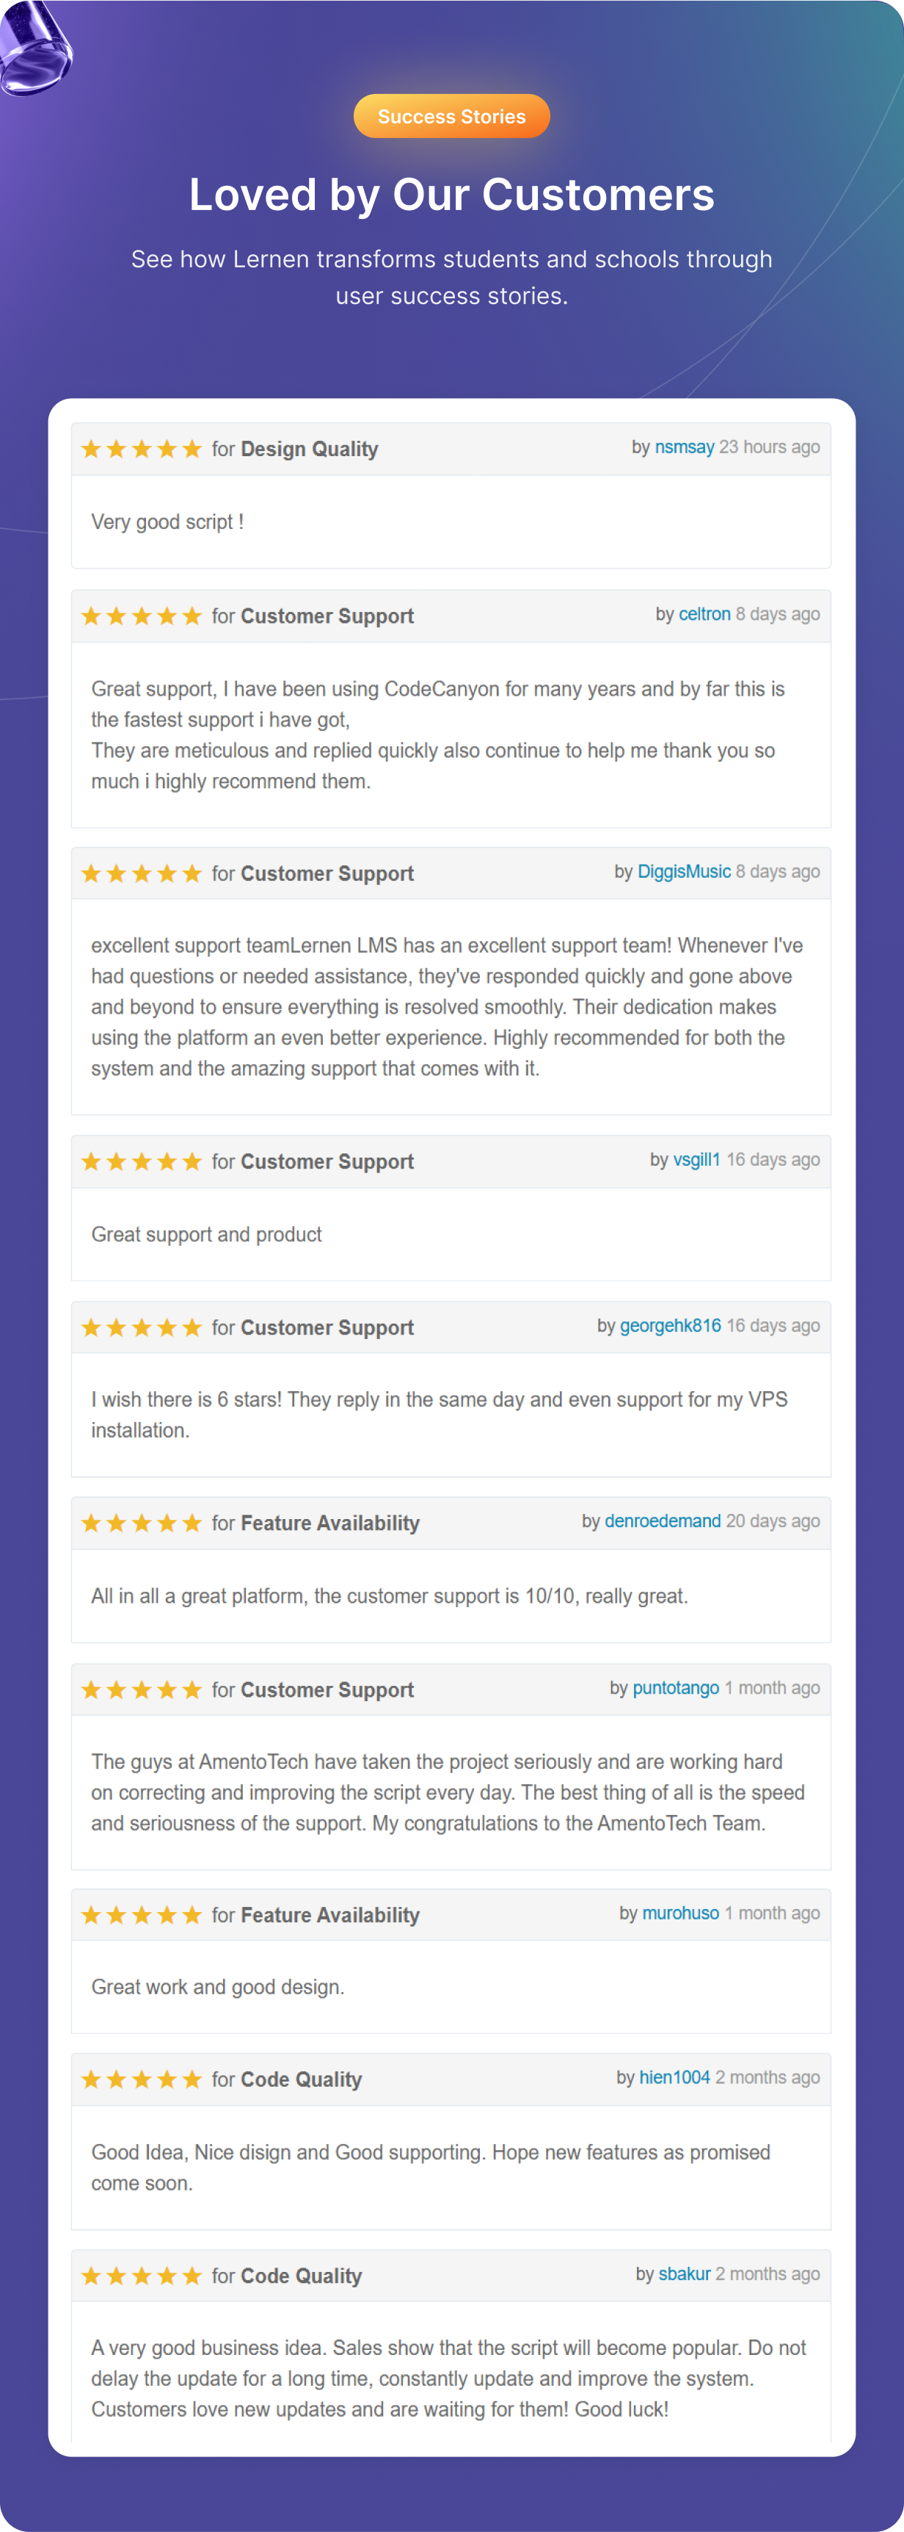Click the stars on DiggisMusic's review

(142, 874)
